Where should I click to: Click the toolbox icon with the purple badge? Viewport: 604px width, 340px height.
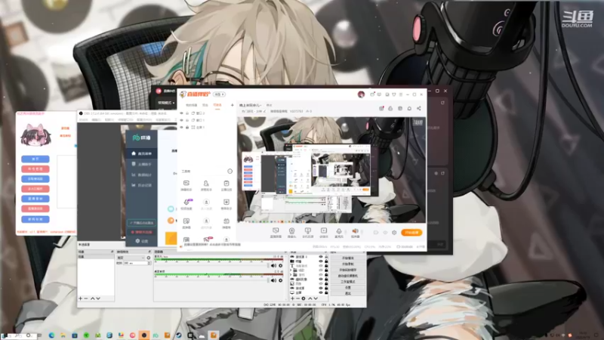point(186,202)
